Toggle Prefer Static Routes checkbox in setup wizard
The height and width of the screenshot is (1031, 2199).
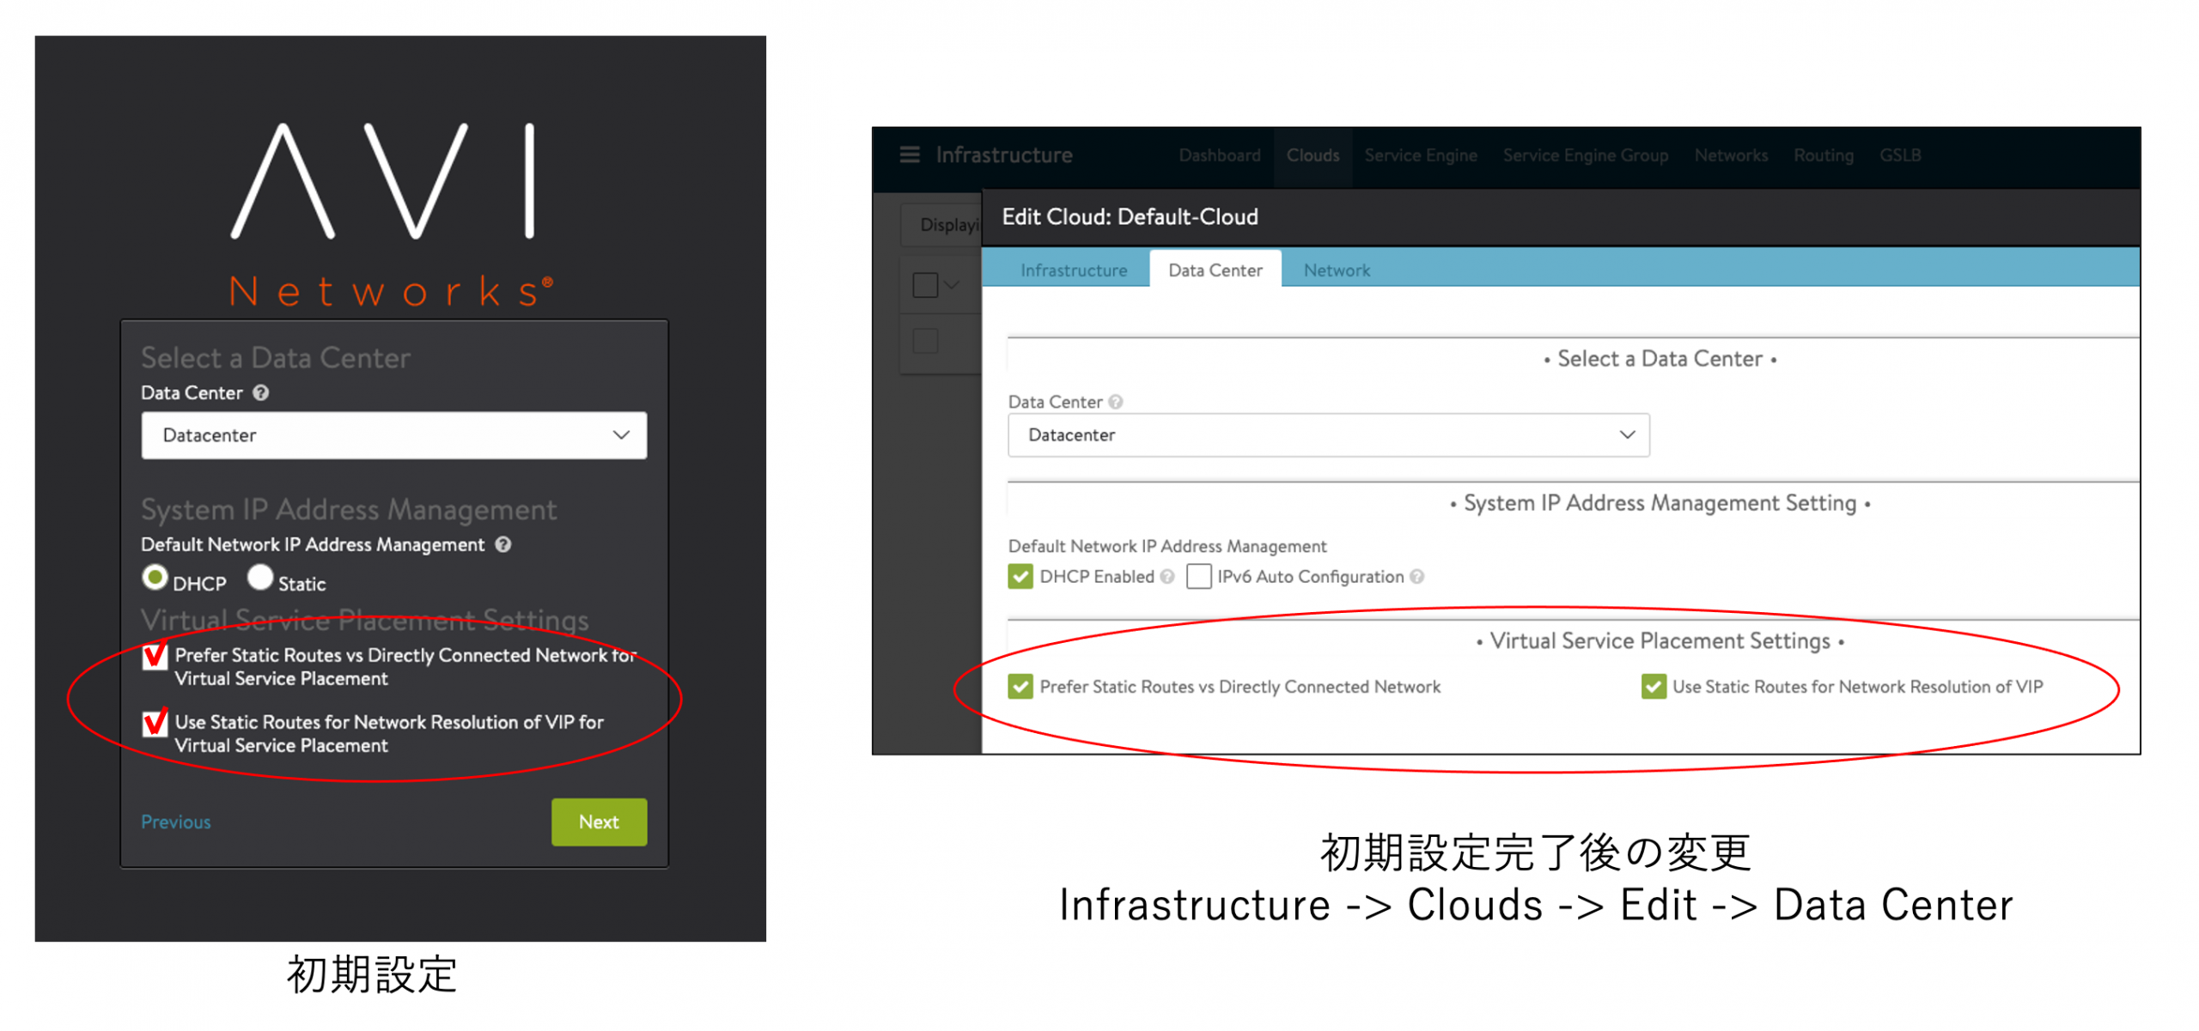point(155,657)
